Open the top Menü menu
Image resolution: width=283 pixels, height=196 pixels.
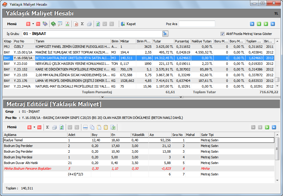point(12,24)
